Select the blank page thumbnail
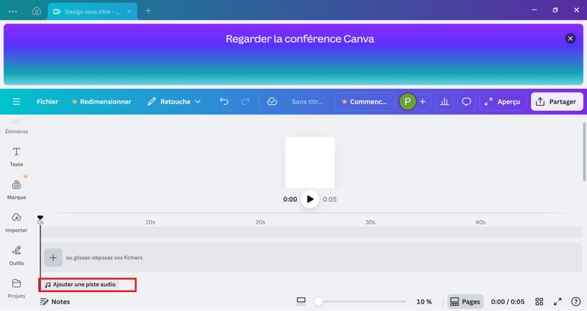The height and width of the screenshot is (311, 587). (x=310, y=162)
